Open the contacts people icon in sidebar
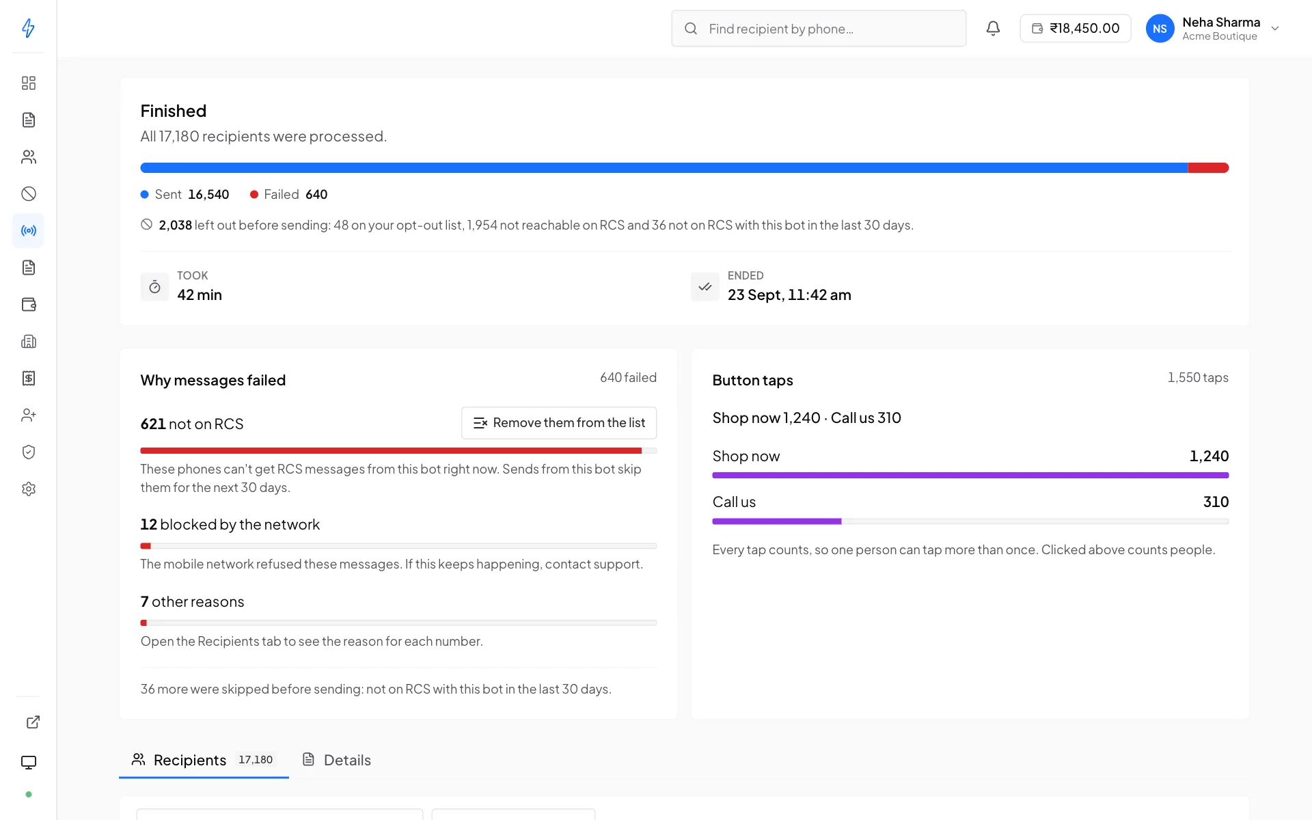1312x820 pixels. [x=28, y=157]
